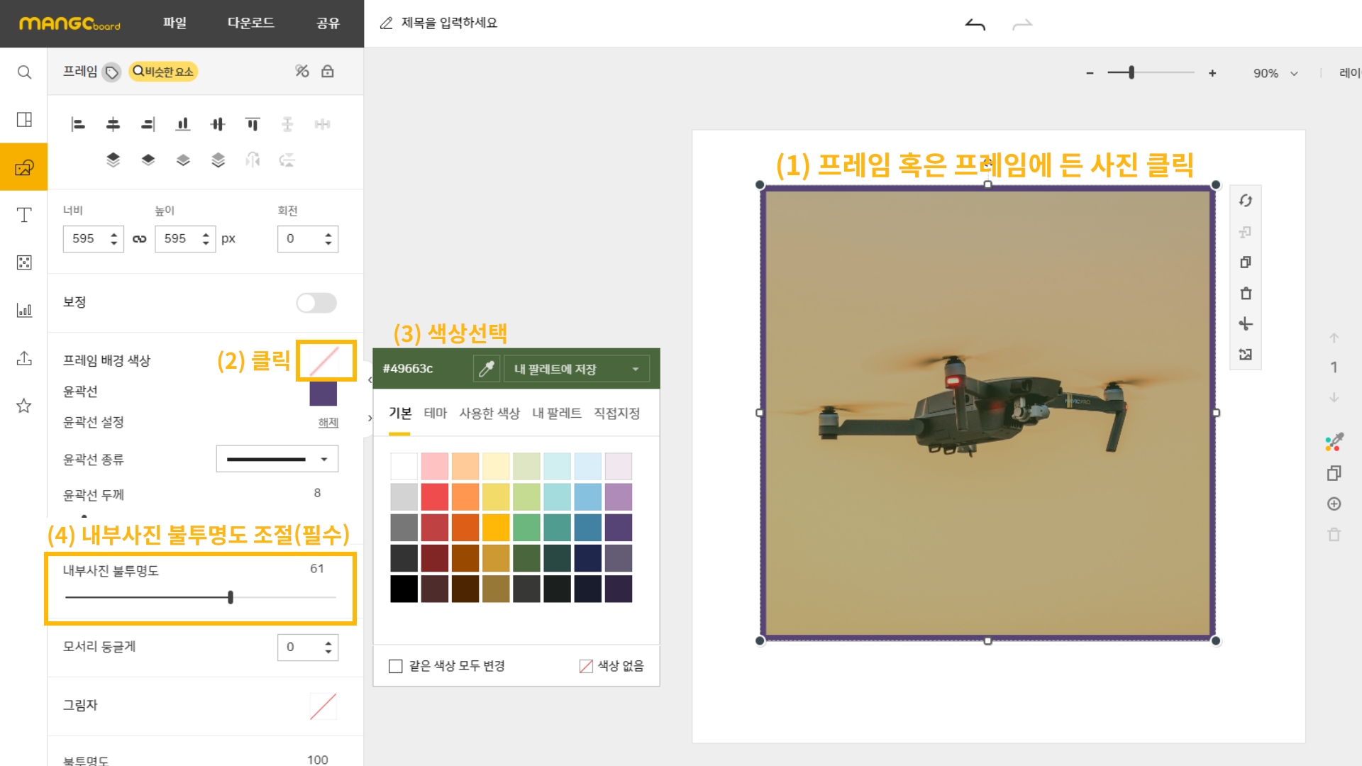Switch to the 직접지정 tab
The image size is (1362, 766).
tap(617, 413)
